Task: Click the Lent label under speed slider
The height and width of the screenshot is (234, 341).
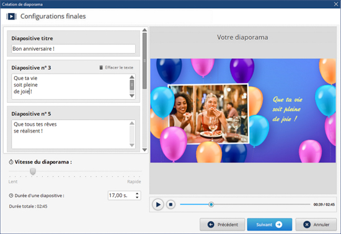Action: pyautogui.click(x=13, y=181)
